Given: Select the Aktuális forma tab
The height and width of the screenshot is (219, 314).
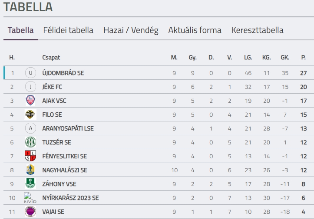Looking at the screenshot, I should click(x=195, y=30).
